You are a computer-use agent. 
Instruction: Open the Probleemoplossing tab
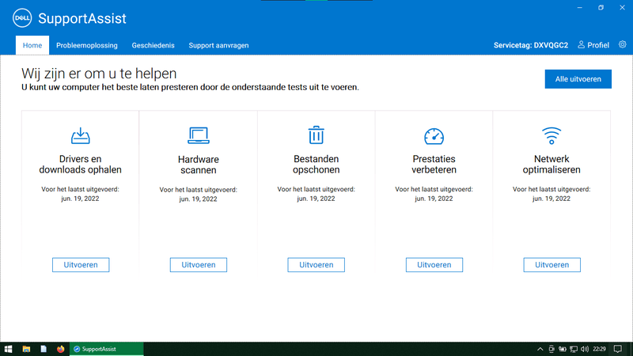pyautogui.click(x=87, y=45)
